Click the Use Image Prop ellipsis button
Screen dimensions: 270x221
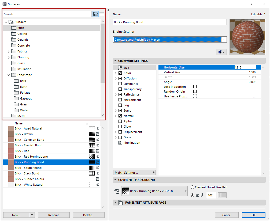coord(254,96)
